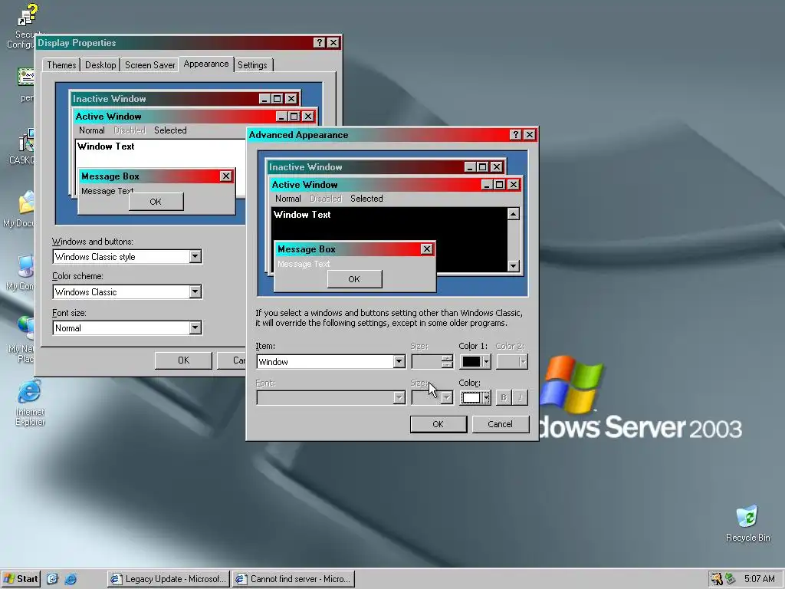This screenshot has height=589, width=785.
Task: Click My Network Places desktop icon
Action: pos(22,338)
